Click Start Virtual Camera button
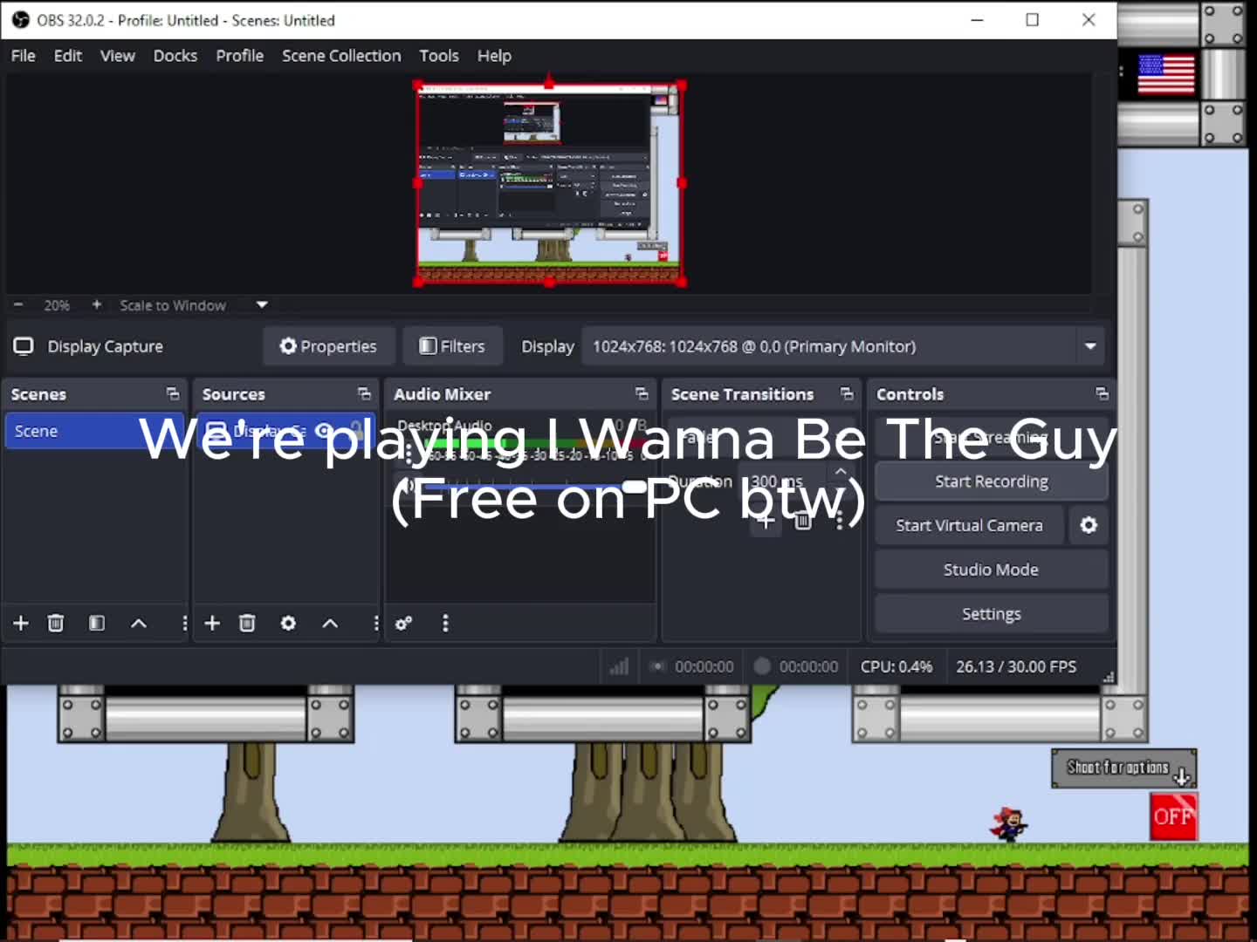The height and width of the screenshot is (942, 1257). pos(969,525)
